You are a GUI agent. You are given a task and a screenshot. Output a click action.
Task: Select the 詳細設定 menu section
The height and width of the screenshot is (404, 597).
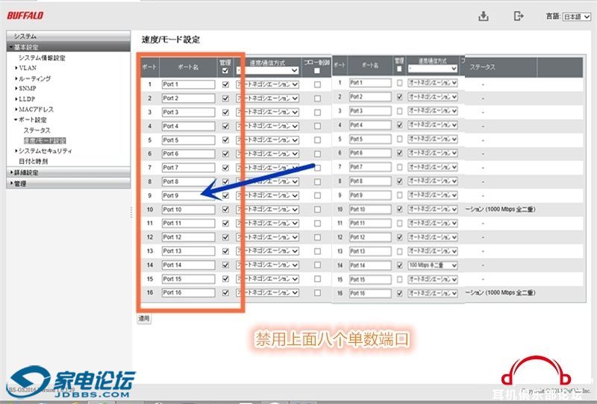click(26, 172)
